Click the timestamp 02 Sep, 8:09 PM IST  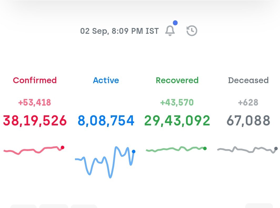coord(119,31)
